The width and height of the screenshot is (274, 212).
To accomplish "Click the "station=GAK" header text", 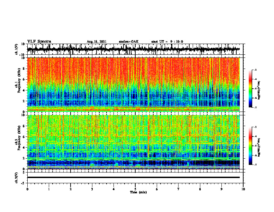I will [129, 42].
